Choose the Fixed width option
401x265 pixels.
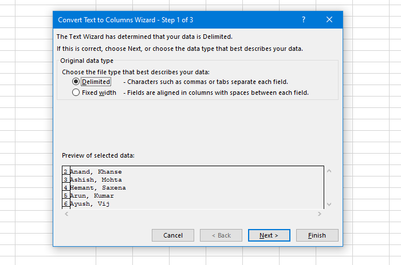[76, 93]
